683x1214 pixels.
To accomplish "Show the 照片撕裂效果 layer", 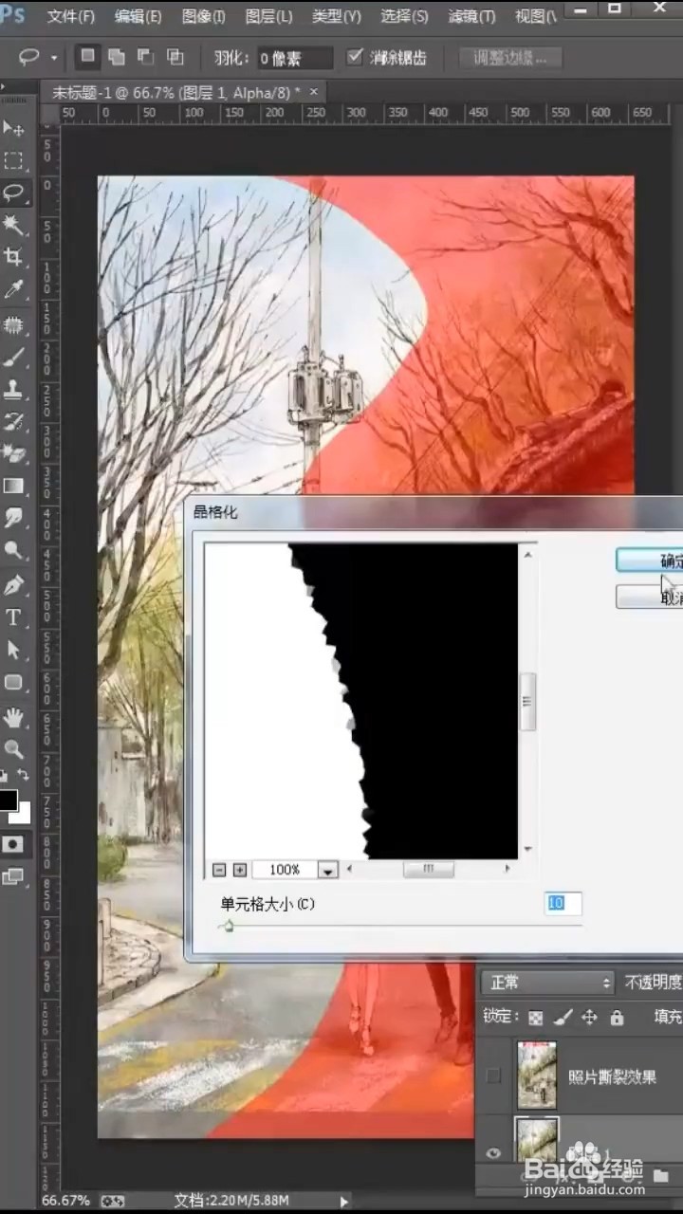I will click(493, 1076).
